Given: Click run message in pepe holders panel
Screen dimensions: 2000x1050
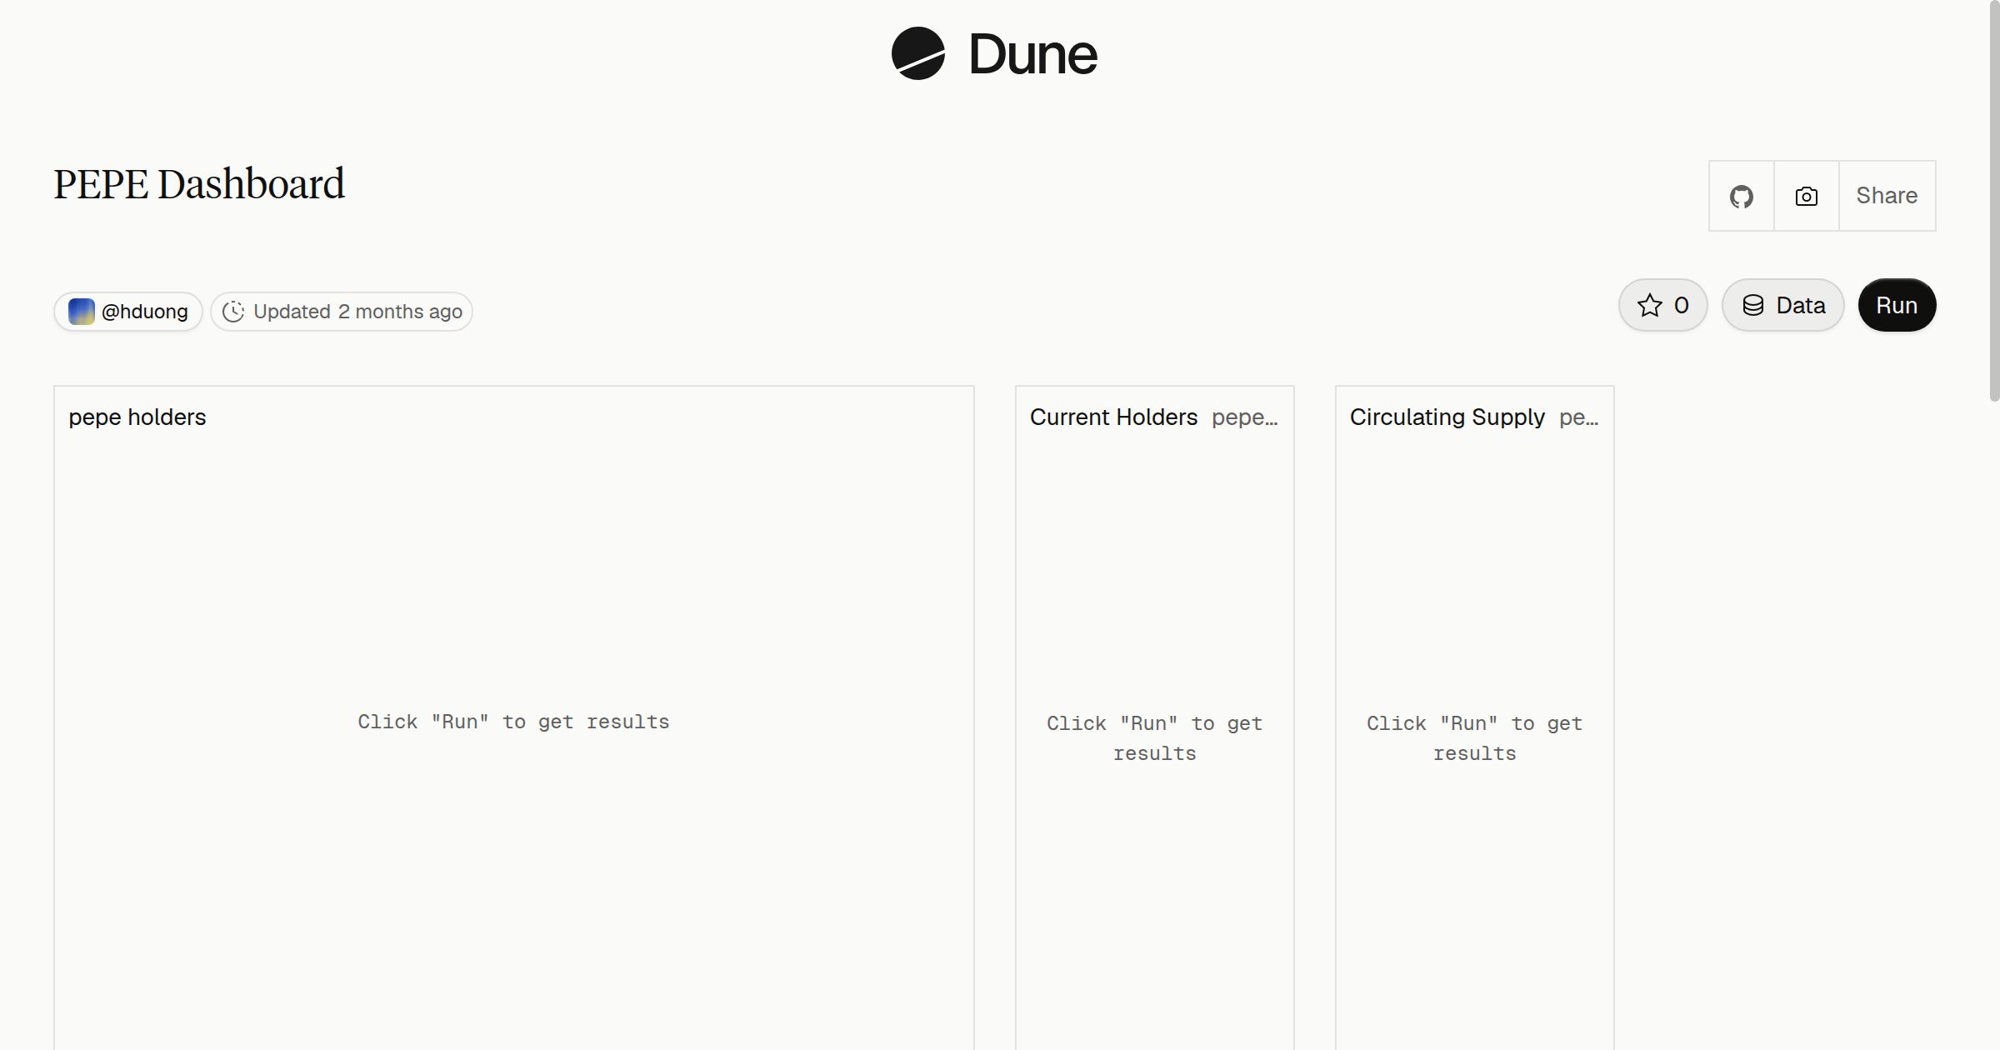Looking at the screenshot, I should (x=513, y=722).
